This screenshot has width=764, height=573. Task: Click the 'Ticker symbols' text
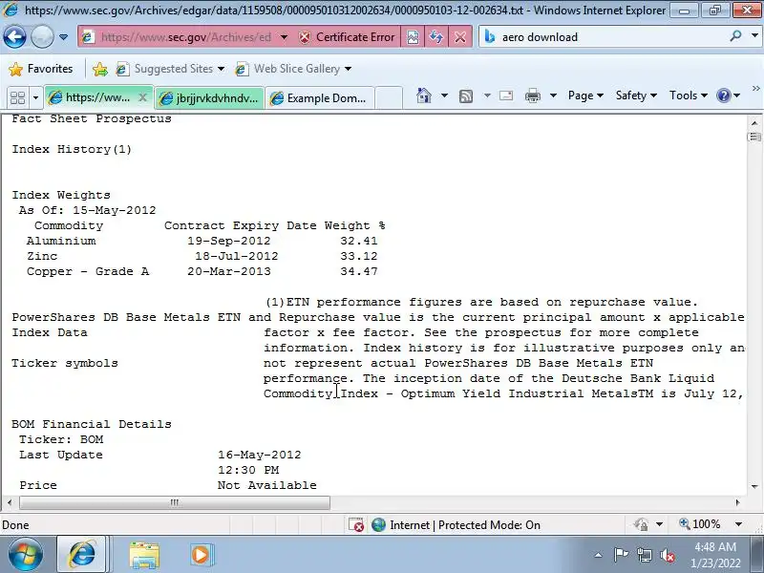(x=65, y=364)
